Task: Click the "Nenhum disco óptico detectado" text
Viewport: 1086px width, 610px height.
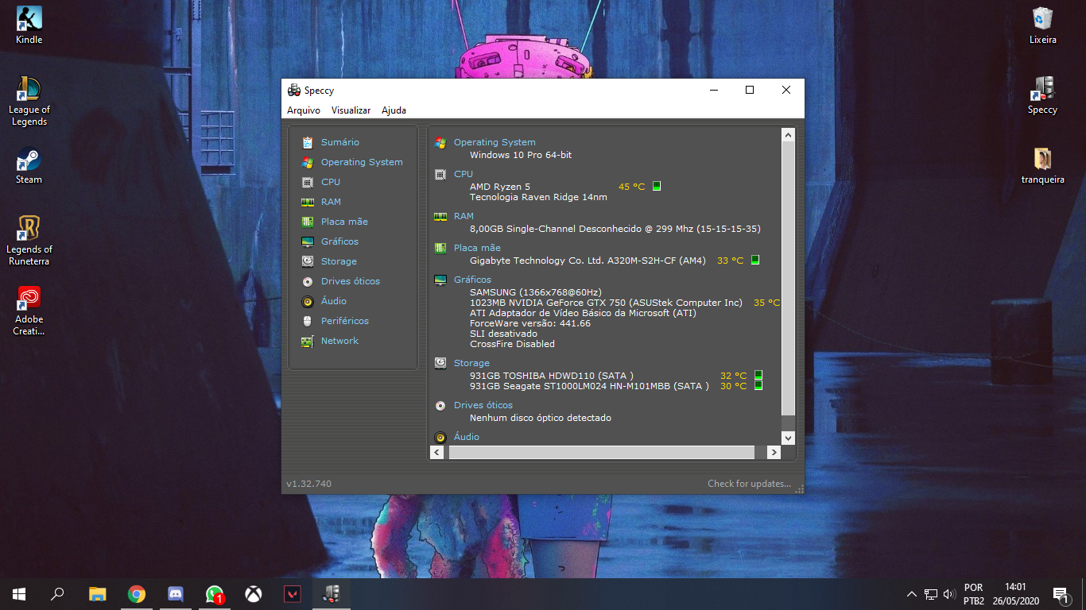Action: [541, 418]
